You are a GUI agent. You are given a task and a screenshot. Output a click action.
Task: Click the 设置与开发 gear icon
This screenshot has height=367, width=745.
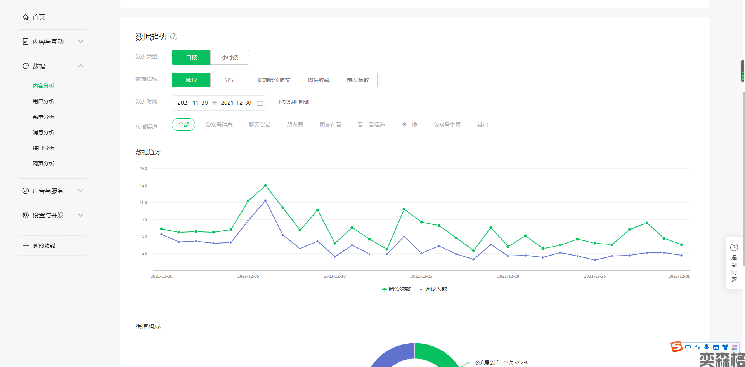coord(26,215)
